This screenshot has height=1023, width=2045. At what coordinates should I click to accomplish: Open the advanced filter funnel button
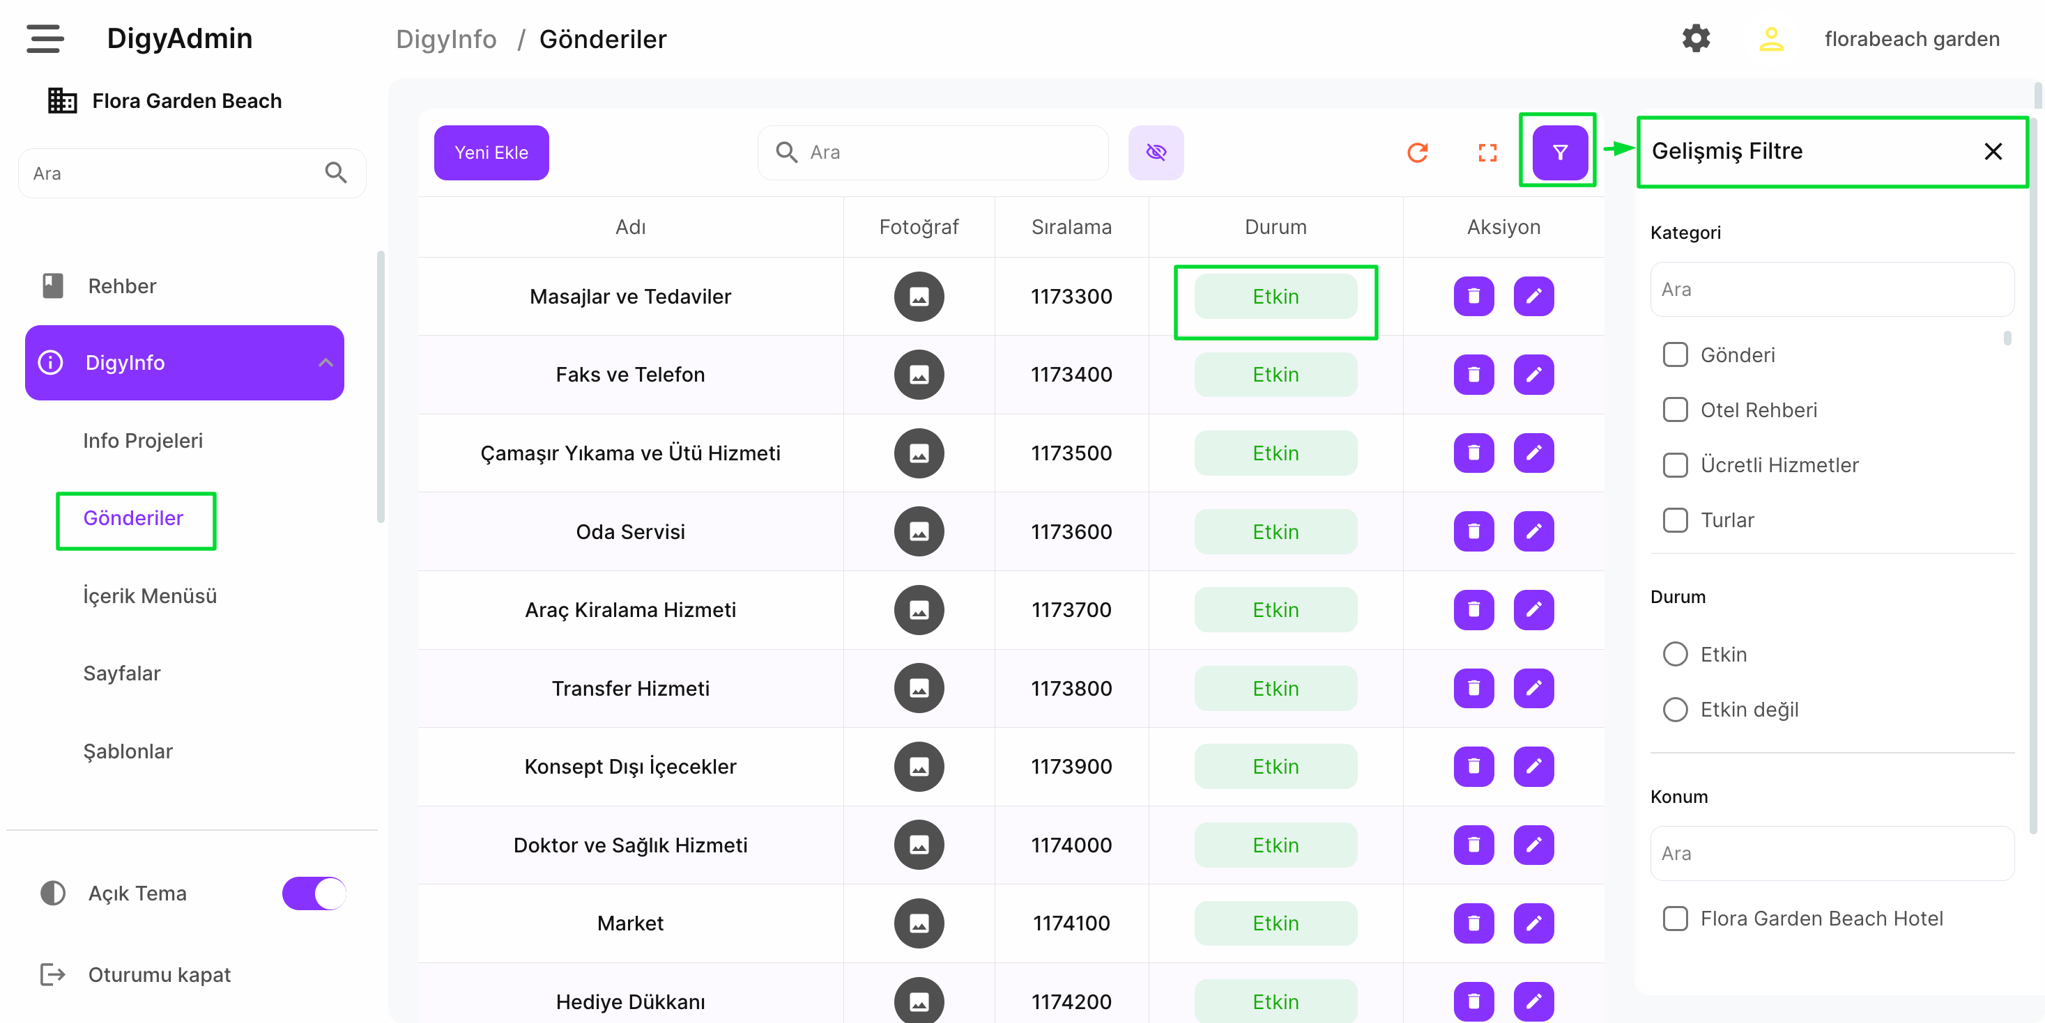pos(1559,153)
